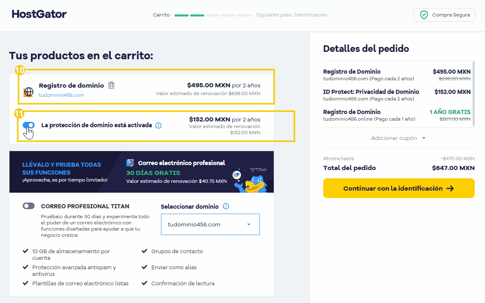Viewport: 485px width, 303px height.
Task: Click the Enviar como alias feature
Action: (174, 268)
